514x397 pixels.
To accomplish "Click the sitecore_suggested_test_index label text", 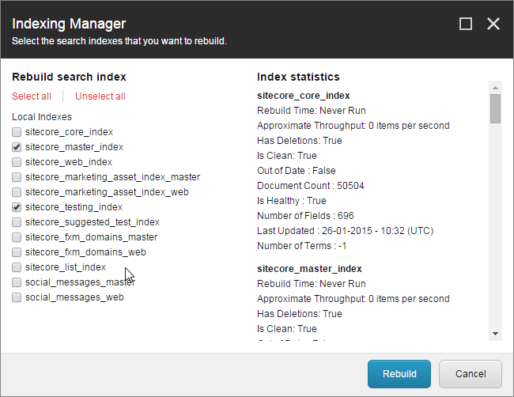I will [x=93, y=222].
